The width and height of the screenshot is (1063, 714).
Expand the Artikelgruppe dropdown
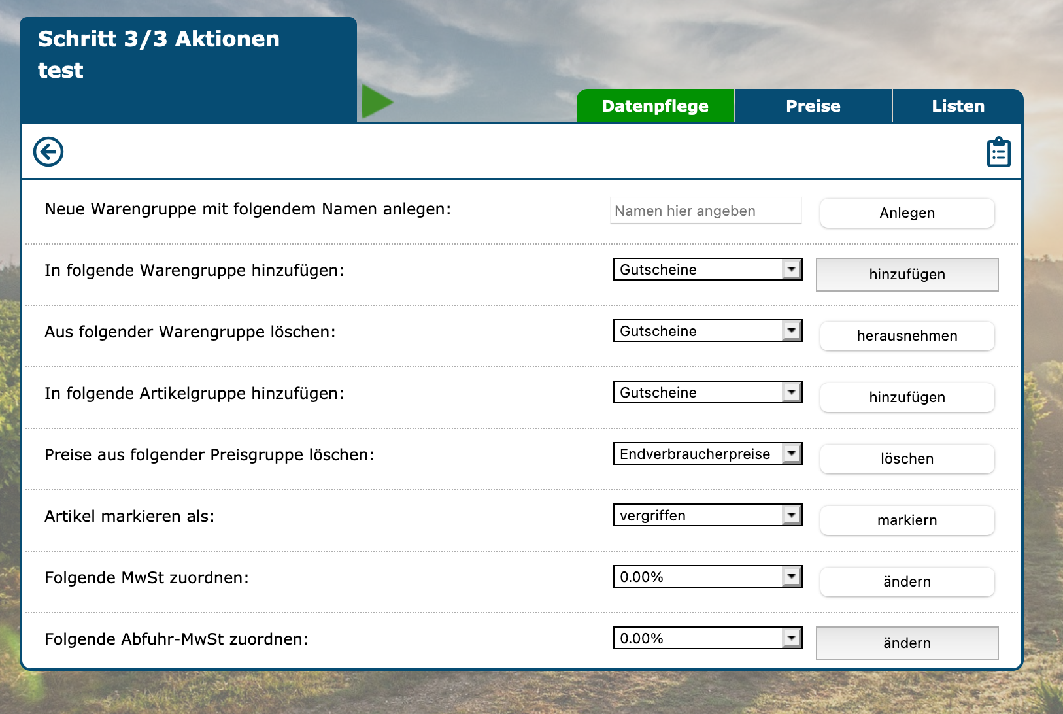(x=707, y=392)
